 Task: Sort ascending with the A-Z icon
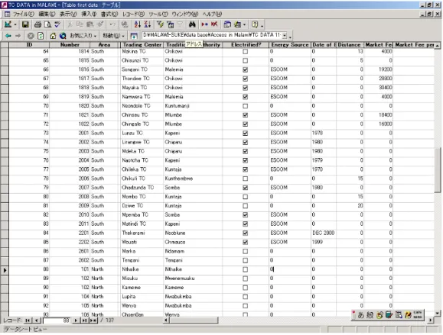137,24
